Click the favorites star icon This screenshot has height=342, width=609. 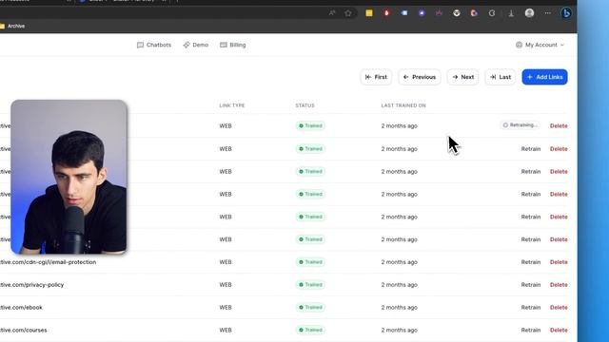(348, 13)
